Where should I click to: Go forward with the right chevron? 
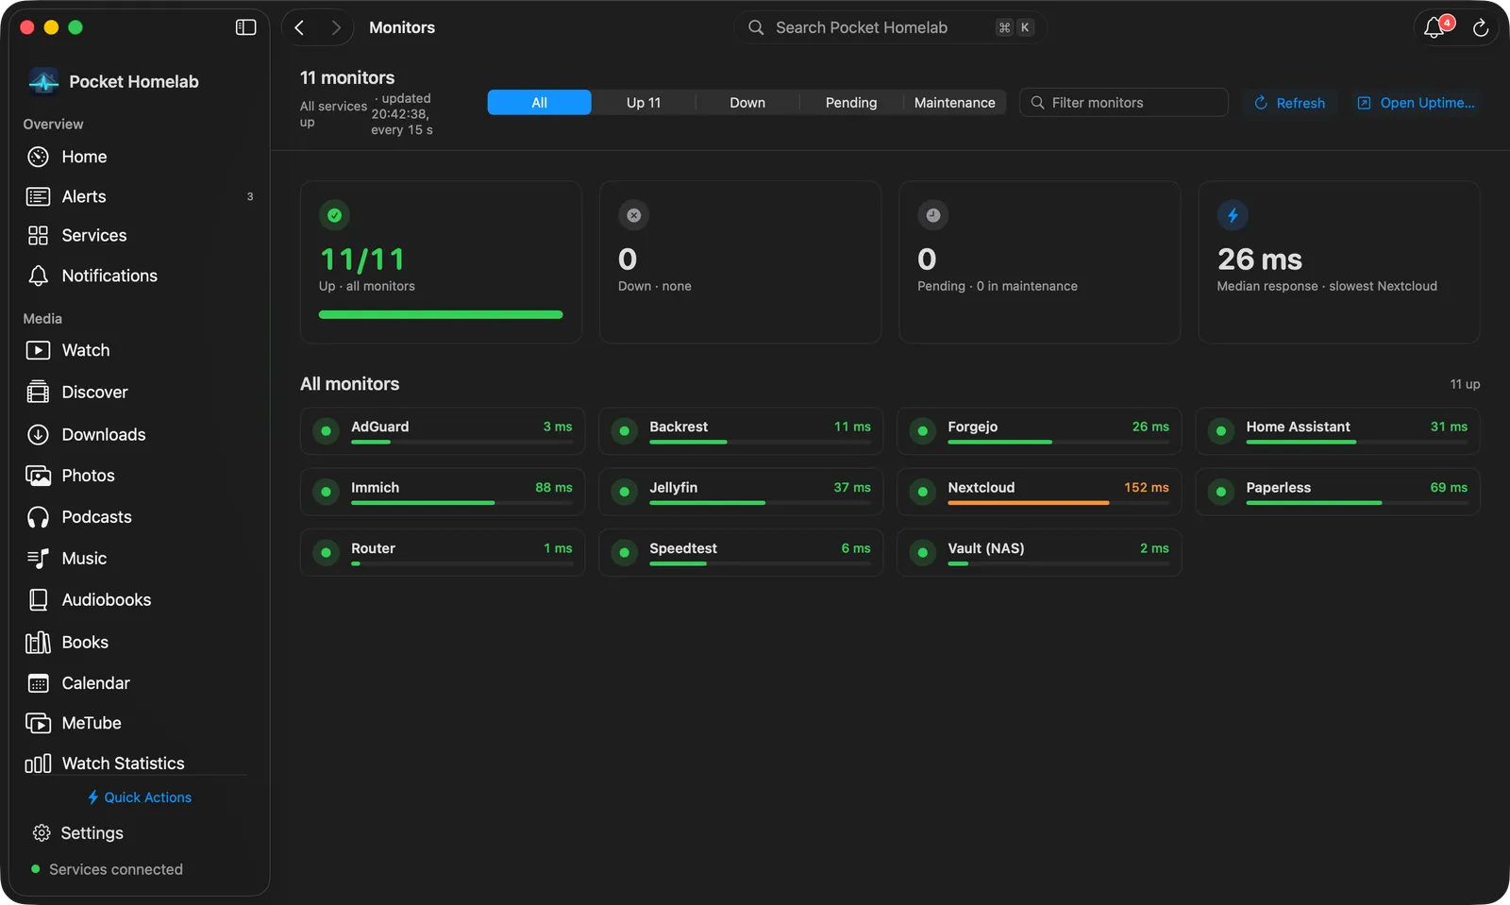pos(335,27)
